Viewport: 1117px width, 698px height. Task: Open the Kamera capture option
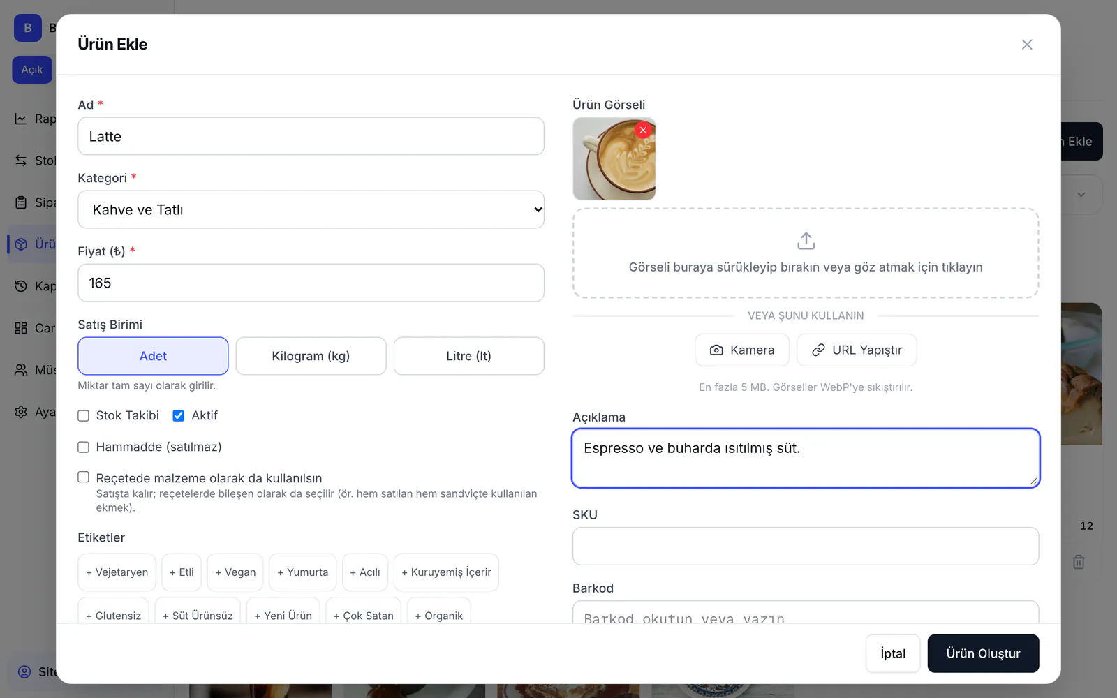[742, 350]
